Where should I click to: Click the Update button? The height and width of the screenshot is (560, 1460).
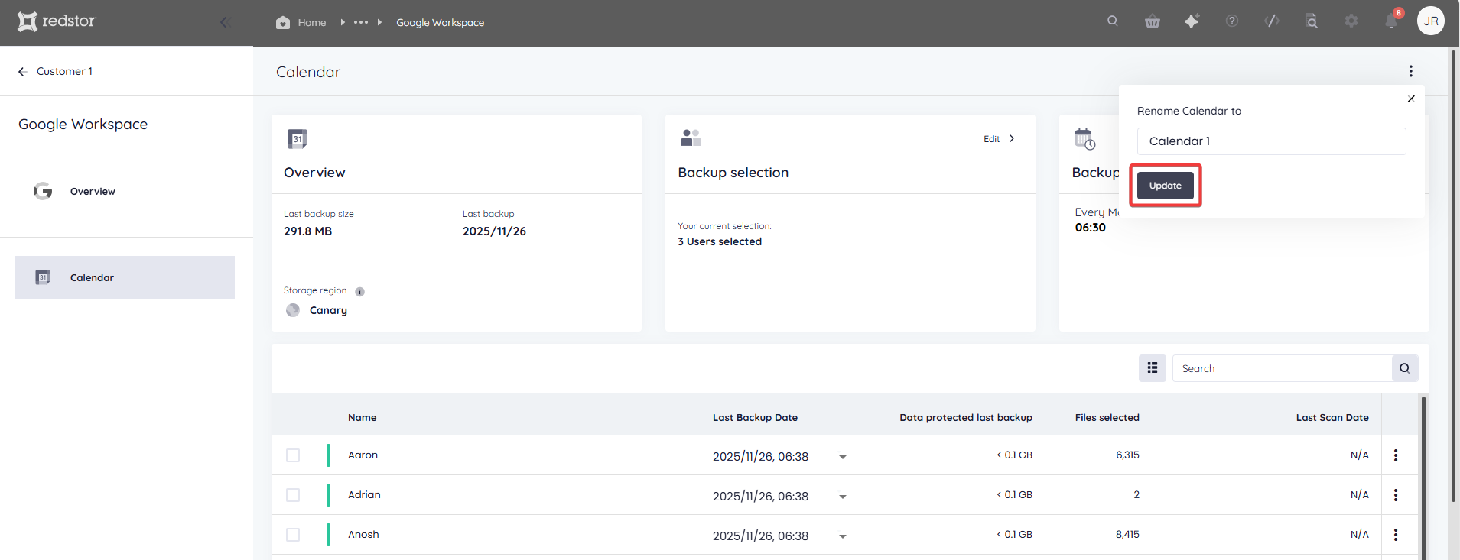point(1166,186)
